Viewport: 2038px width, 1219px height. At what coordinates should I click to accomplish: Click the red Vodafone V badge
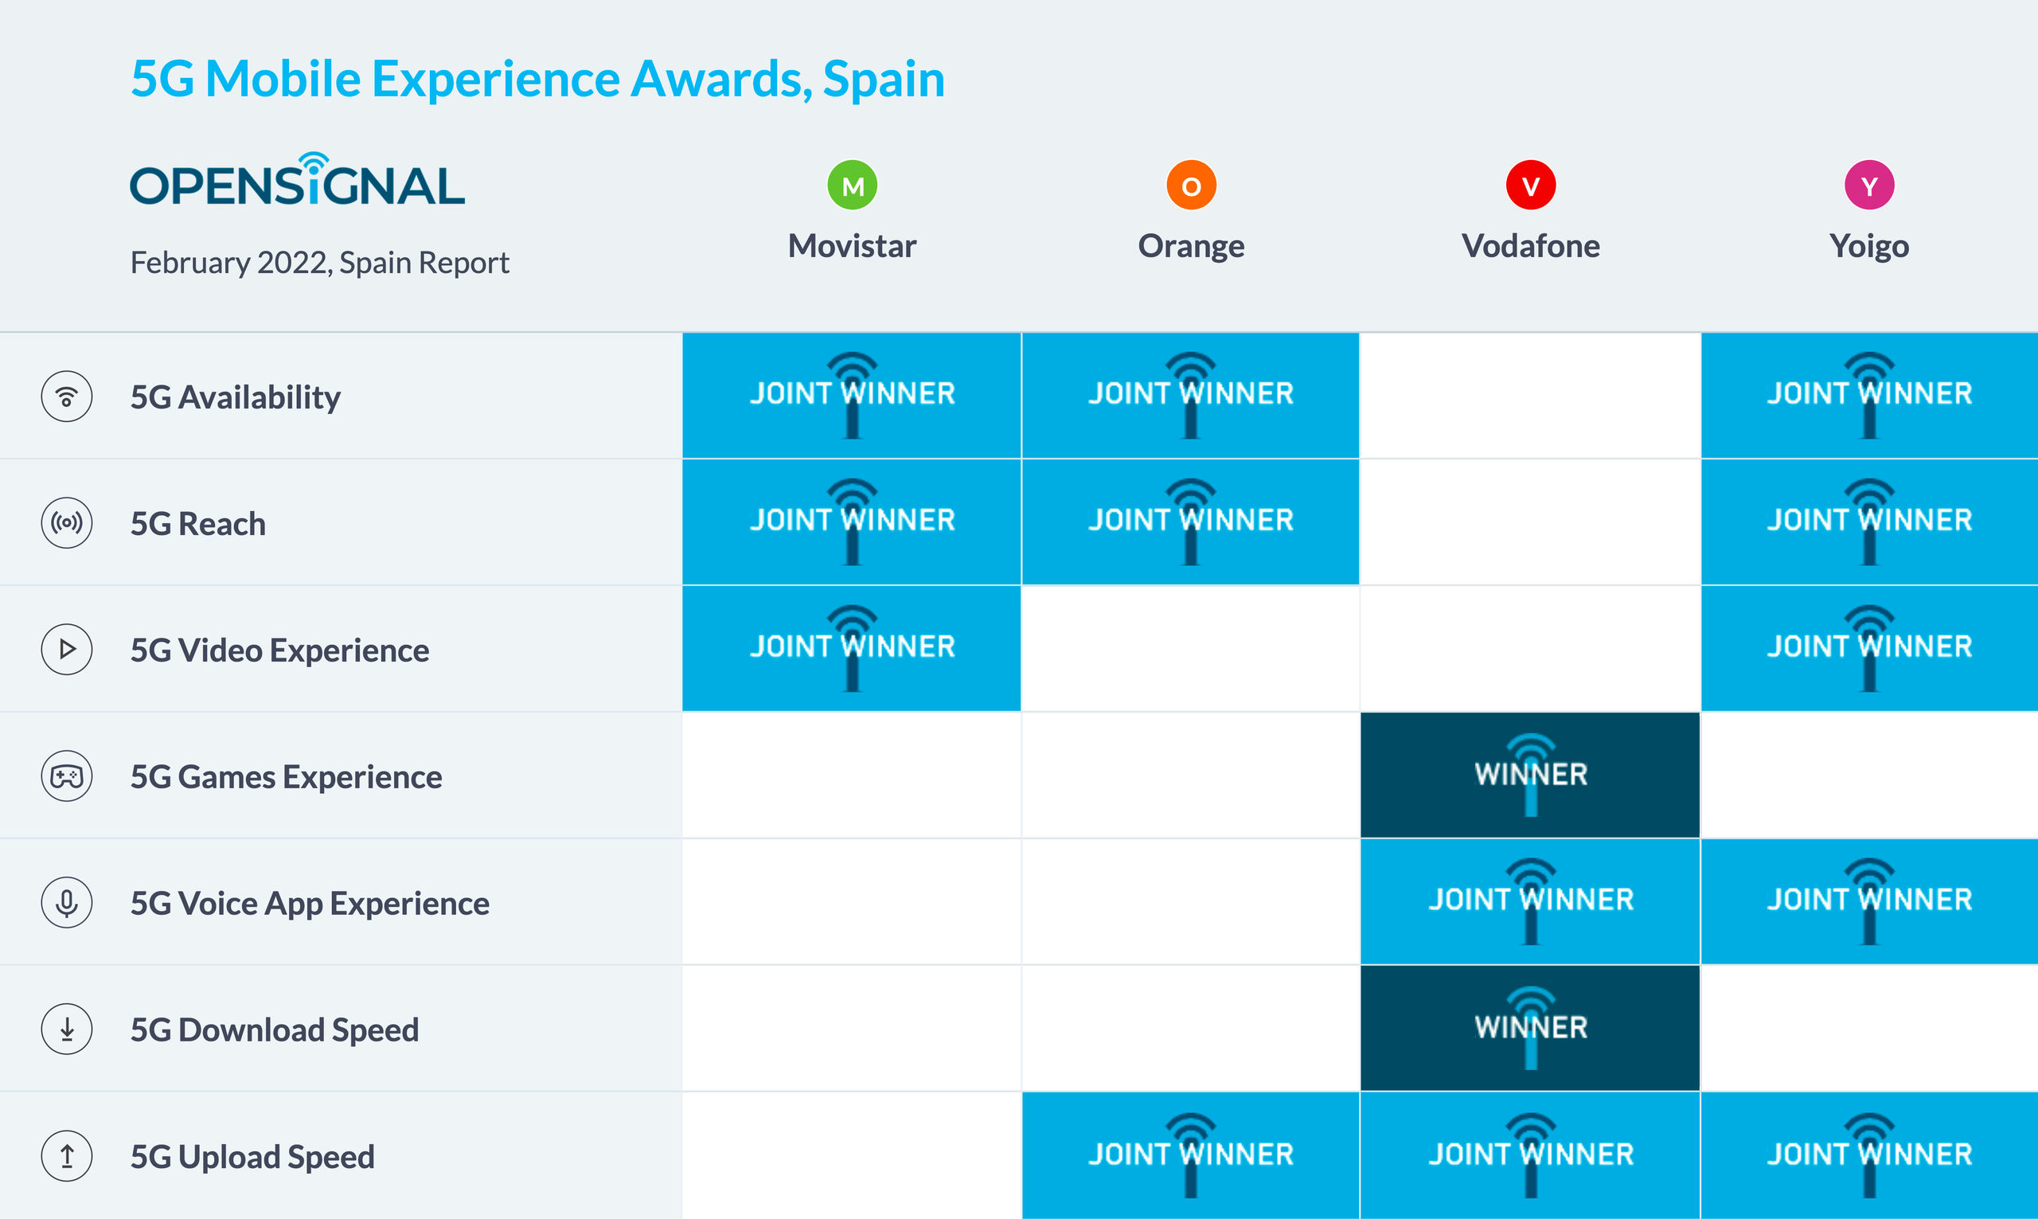(x=1531, y=186)
